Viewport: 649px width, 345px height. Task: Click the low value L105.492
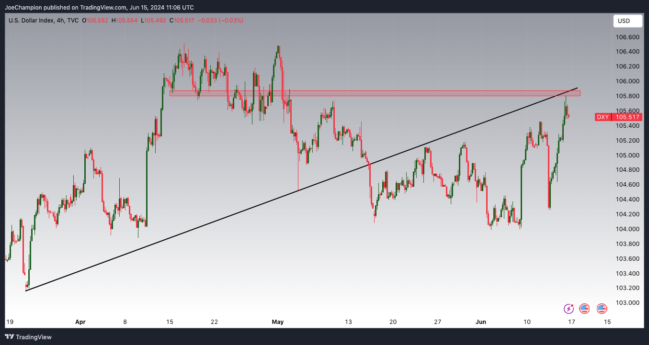[x=154, y=21]
